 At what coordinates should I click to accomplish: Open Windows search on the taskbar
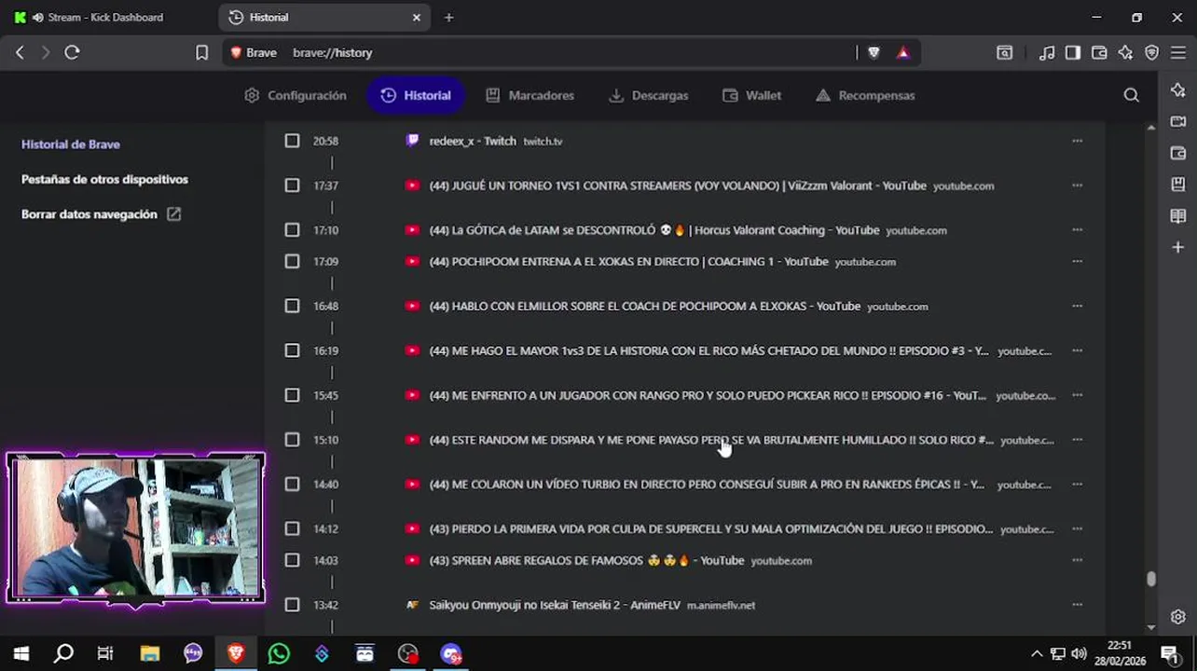click(63, 654)
